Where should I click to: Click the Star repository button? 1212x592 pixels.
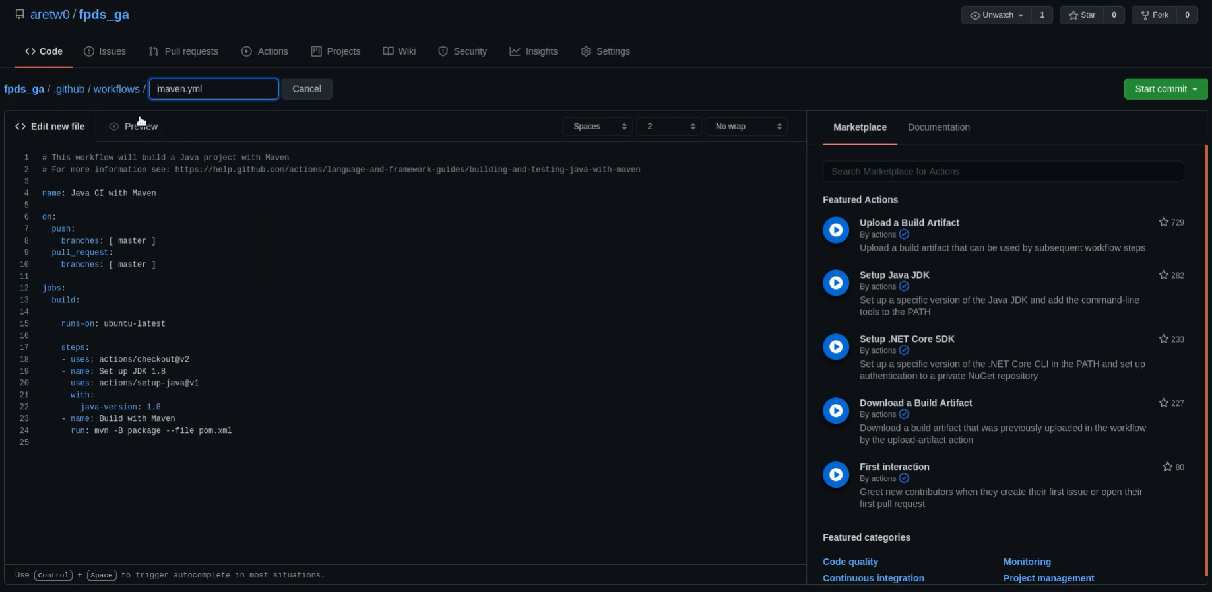pyautogui.click(x=1082, y=15)
